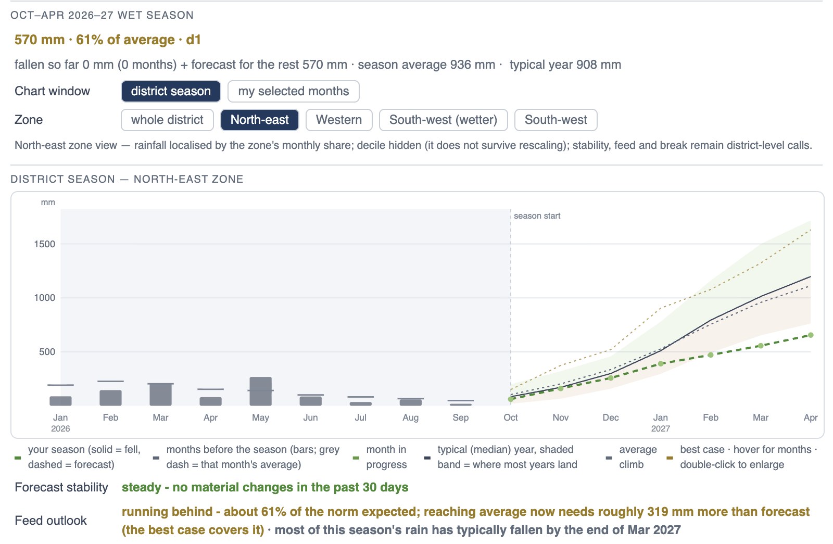Viewport: 833px width, 544px height.
Task: Click the December forecast point on the green line
Action: click(611, 378)
